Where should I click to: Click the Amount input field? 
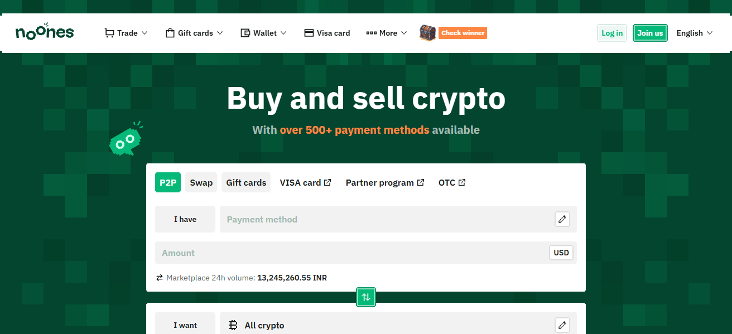pyautogui.click(x=351, y=253)
